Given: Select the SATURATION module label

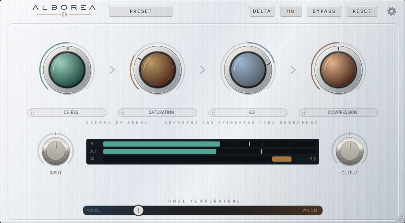Looking at the screenshot, I should click(157, 113).
